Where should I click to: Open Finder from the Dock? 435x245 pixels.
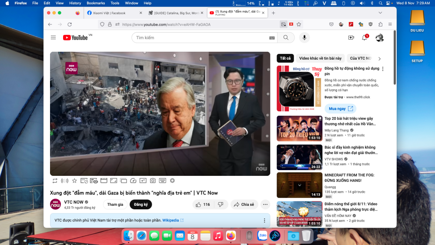[x=128, y=236]
